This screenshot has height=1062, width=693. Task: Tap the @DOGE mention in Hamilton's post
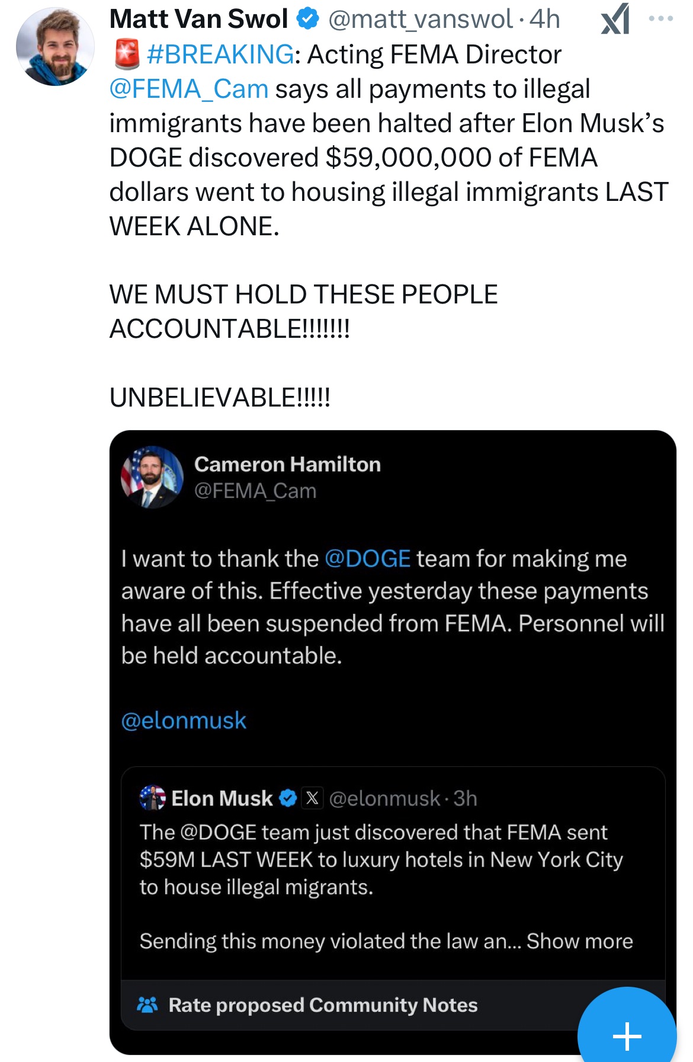coord(367,559)
